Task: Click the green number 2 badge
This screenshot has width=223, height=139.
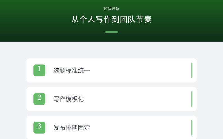Action: pos(39,99)
